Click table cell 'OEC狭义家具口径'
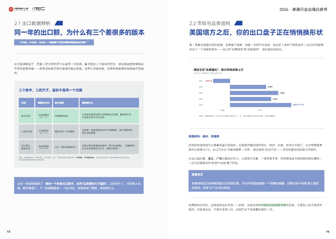This screenshot has height=239, width=336. point(26,147)
